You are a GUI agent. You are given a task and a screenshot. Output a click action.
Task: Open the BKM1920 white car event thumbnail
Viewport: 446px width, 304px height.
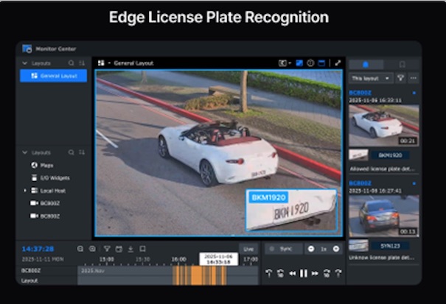point(383,125)
